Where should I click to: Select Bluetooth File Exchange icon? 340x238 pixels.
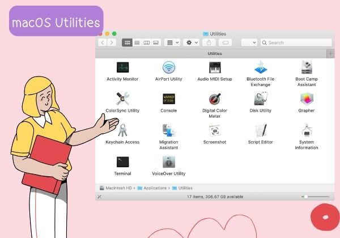[261, 67]
